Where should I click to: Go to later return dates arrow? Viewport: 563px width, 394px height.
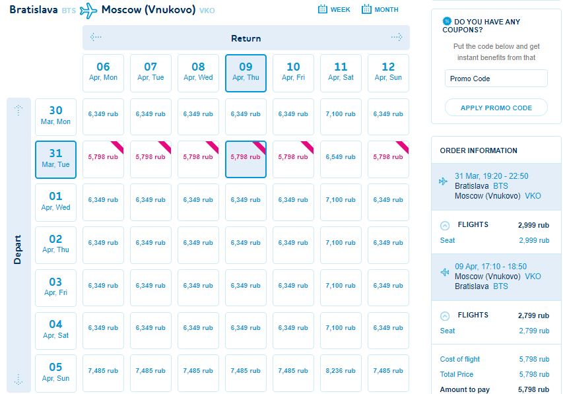click(x=397, y=37)
